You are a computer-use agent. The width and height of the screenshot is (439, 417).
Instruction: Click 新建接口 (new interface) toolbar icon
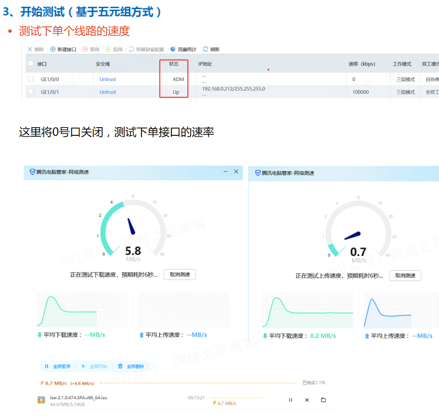coord(53,49)
